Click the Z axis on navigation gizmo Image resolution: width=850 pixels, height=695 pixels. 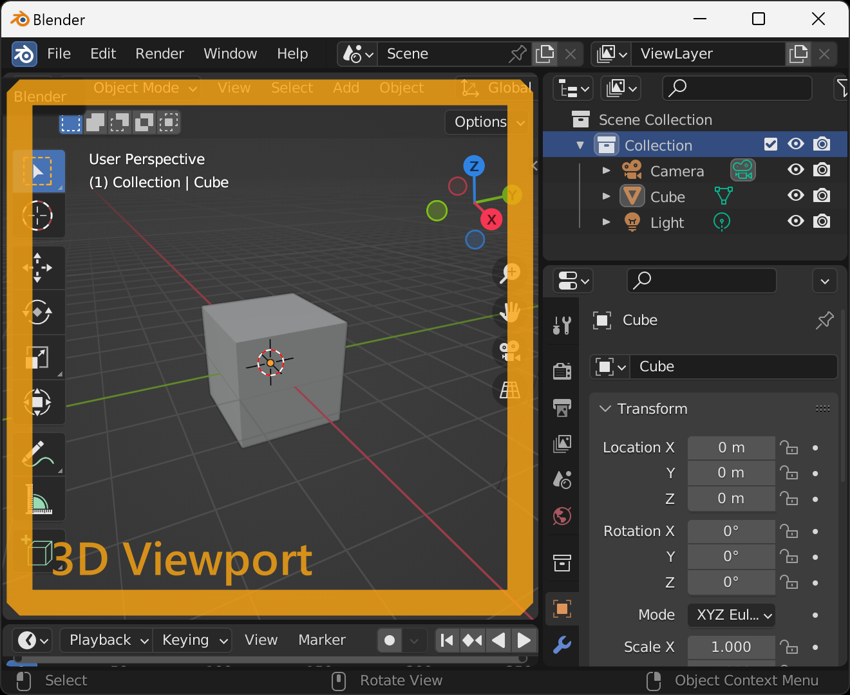coord(474,166)
